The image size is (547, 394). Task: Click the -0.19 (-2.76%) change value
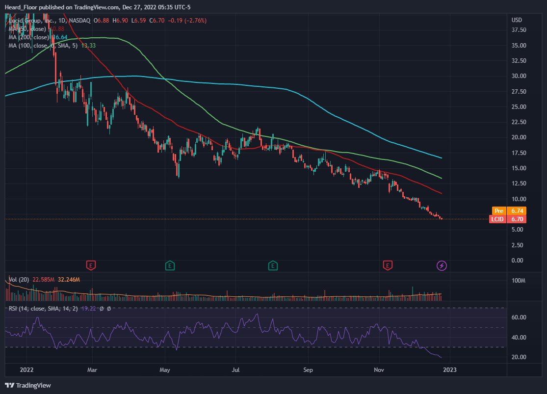(x=187, y=21)
